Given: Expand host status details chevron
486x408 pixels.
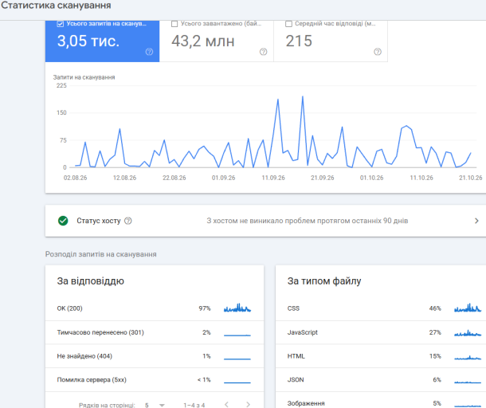Looking at the screenshot, I should (476, 221).
